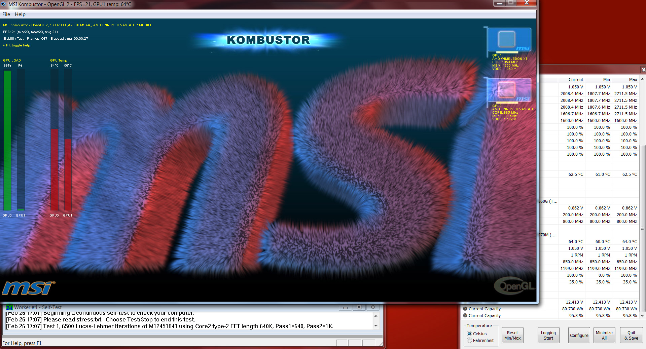This screenshot has width=646, height=349.
Task: Close the sensor monitor window behind Kombustor
Action: pos(643,70)
